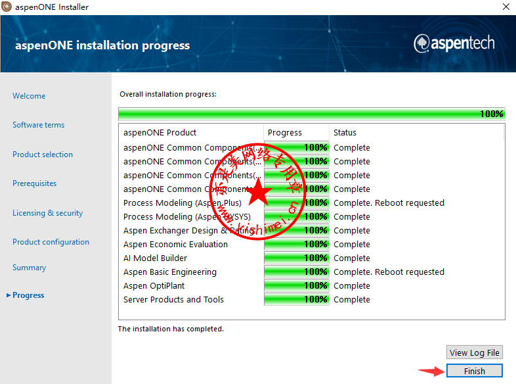Open the Software terms step

(39, 125)
